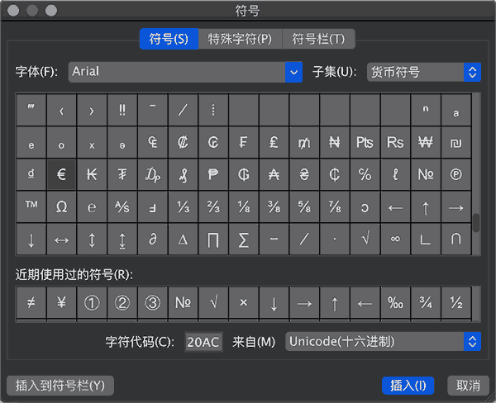Viewport: 496px width, 403px height.
Task: Click the character code field 20AC
Action: 203,342
